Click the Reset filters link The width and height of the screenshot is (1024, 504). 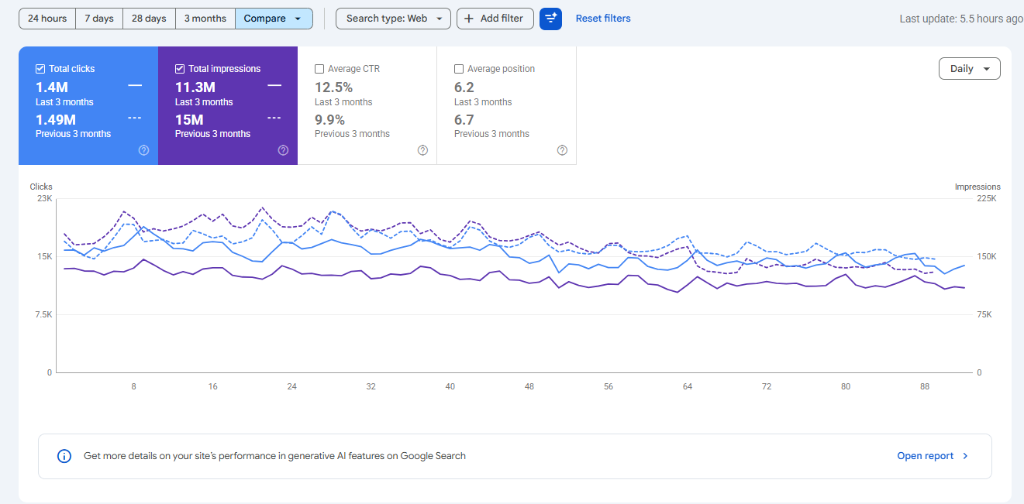coord(603,19)
